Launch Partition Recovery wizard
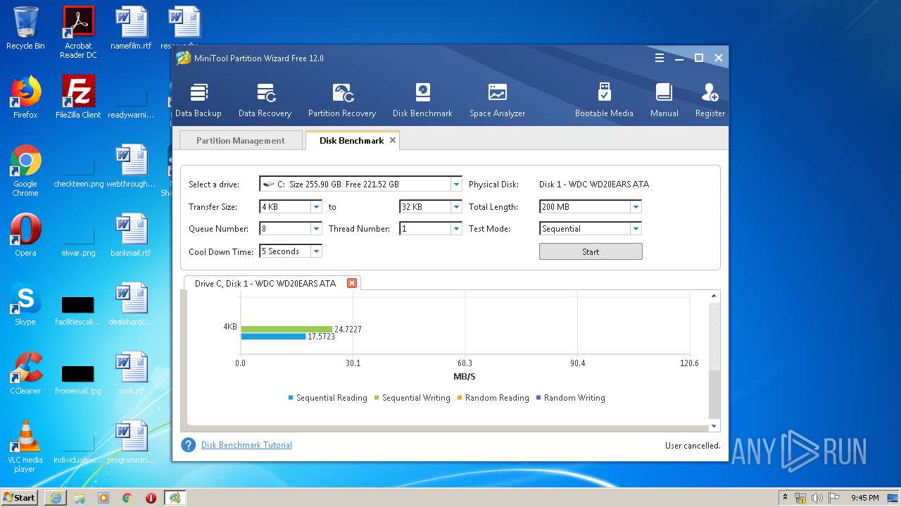The height and width of the screenshot is (507, 901). click(342, 100)
